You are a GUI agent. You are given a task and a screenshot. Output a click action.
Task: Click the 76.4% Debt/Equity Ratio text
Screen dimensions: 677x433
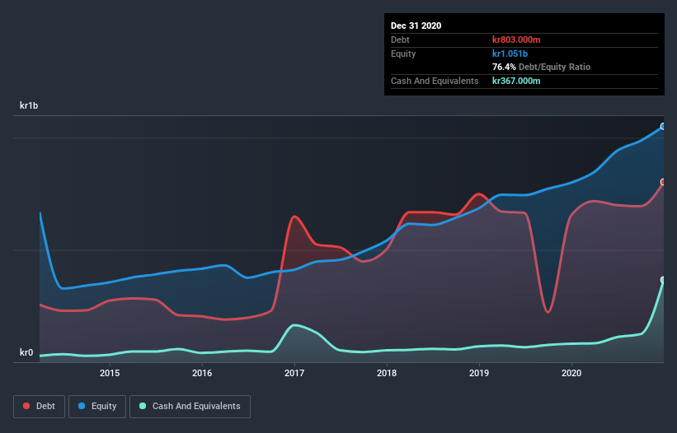[541, 68]
